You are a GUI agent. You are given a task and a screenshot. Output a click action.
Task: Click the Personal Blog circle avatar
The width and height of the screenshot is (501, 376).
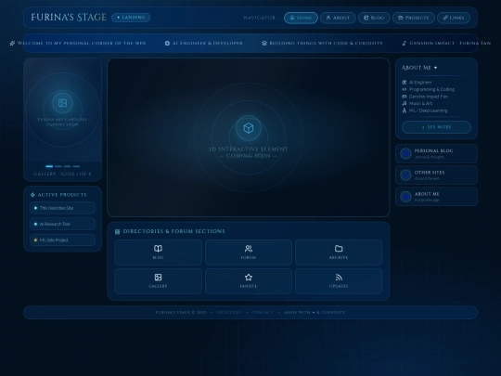[x=405, y=153]
